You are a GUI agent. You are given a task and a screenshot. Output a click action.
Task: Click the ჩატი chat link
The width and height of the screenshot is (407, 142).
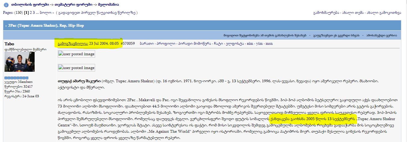coord(218,44)
